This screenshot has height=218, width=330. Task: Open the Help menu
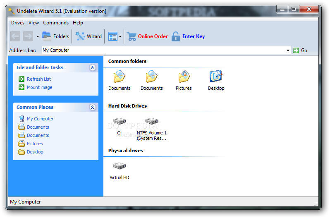[x=78, y=23]
